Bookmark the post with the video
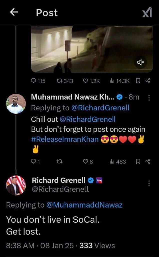This screenshot has width=159, height=257. tap(138, 81)
